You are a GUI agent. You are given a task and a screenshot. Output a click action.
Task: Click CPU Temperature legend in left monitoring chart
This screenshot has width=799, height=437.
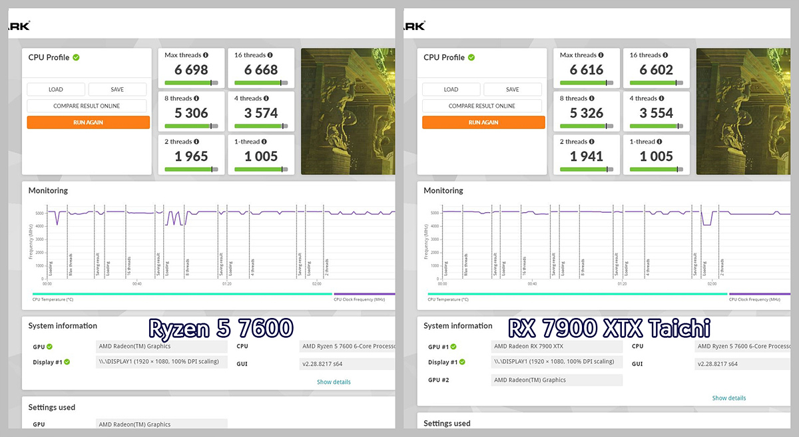tap(53, 300)
